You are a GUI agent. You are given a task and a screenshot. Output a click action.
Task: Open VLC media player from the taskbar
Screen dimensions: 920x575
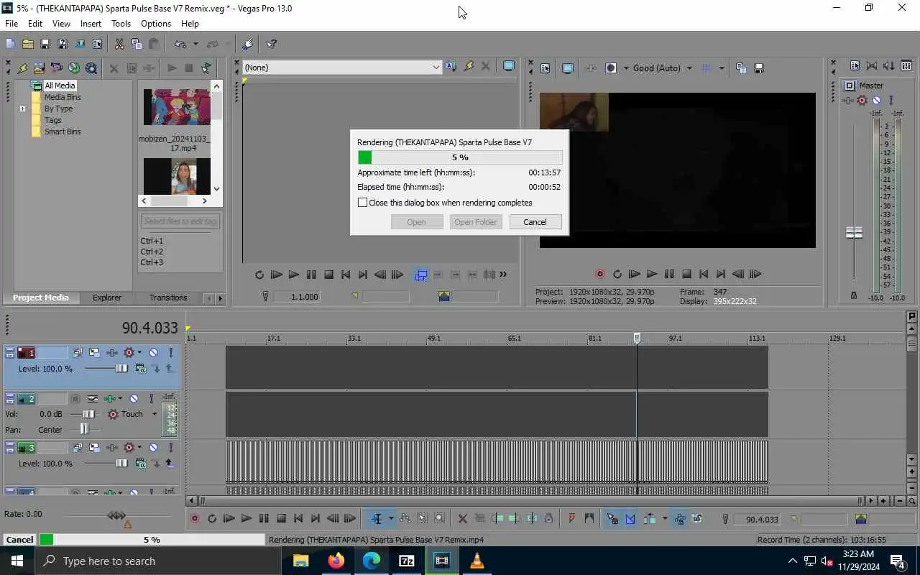coord(477,561)
